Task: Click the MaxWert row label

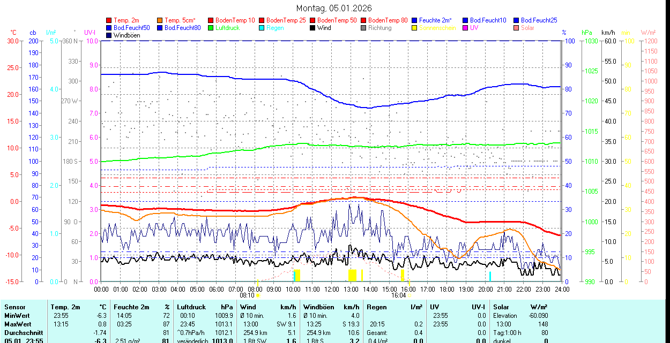Action: (19, 324)
